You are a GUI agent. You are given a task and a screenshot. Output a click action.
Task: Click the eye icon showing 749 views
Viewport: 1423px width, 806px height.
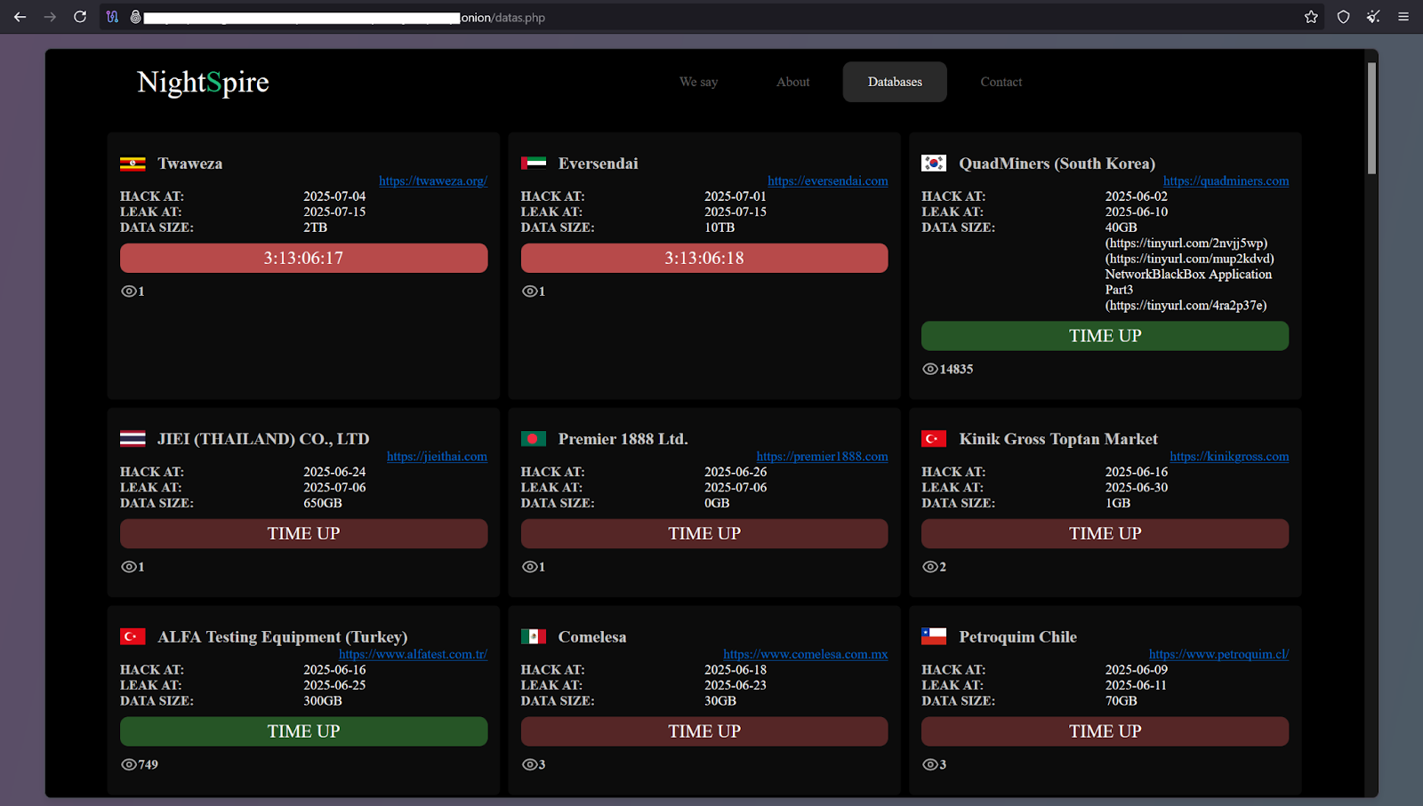pyautogui.click(x=129, y=764)
